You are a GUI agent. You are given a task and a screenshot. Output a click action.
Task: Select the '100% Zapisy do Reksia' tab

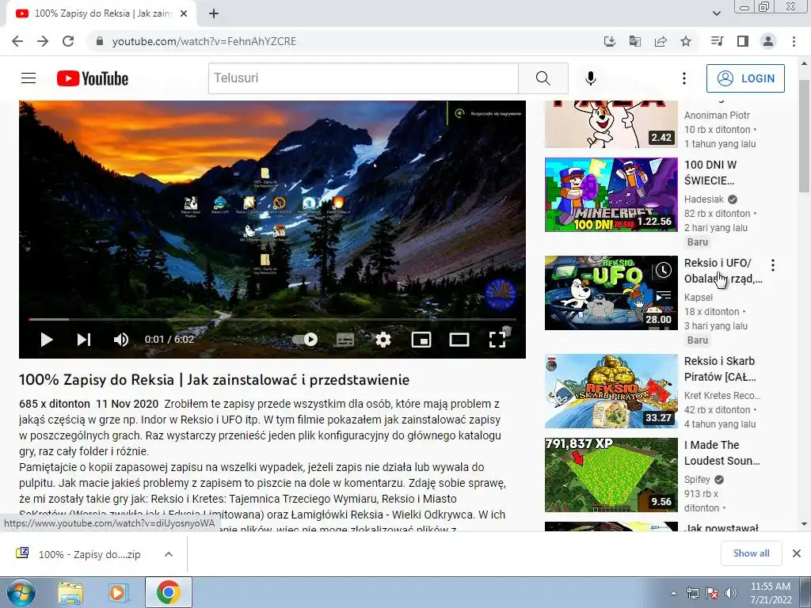tap(102, 13)
